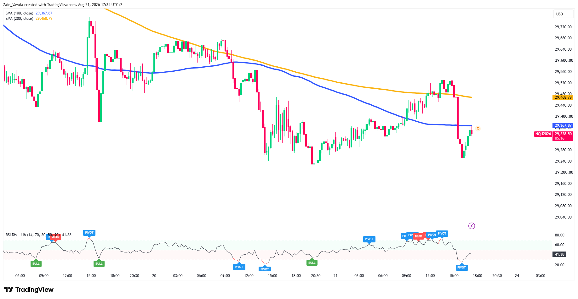Click the blue 29,367.87 price label
This screenshot has height=299, width=578.
[563, 125]
